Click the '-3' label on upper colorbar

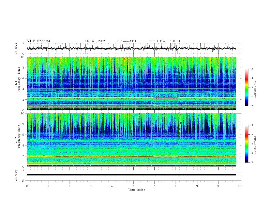click(x=251, y=69)
